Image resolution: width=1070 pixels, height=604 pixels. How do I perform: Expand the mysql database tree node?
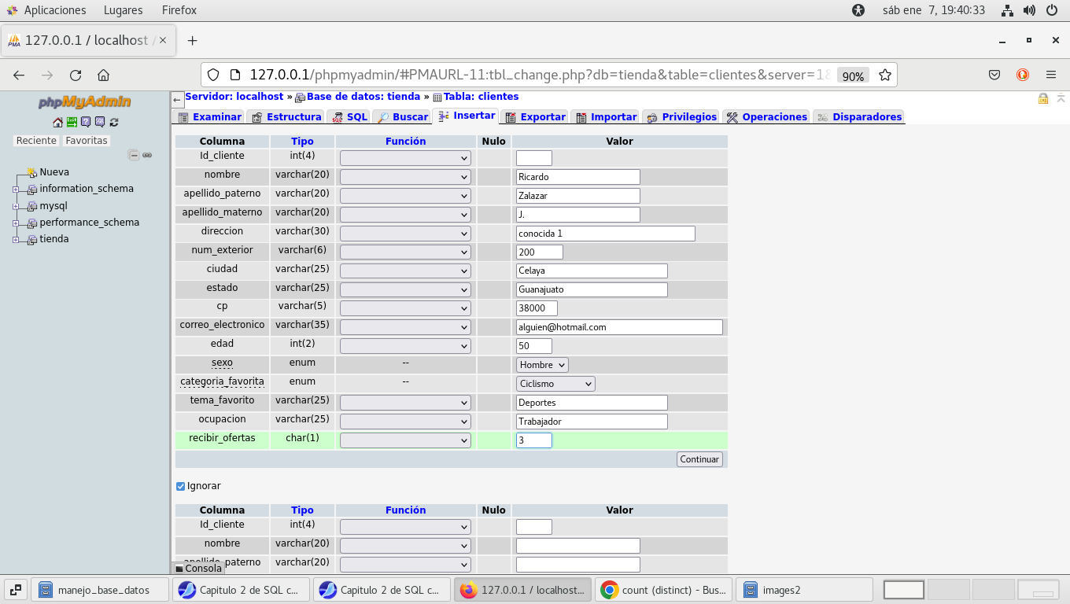(15, 207)
